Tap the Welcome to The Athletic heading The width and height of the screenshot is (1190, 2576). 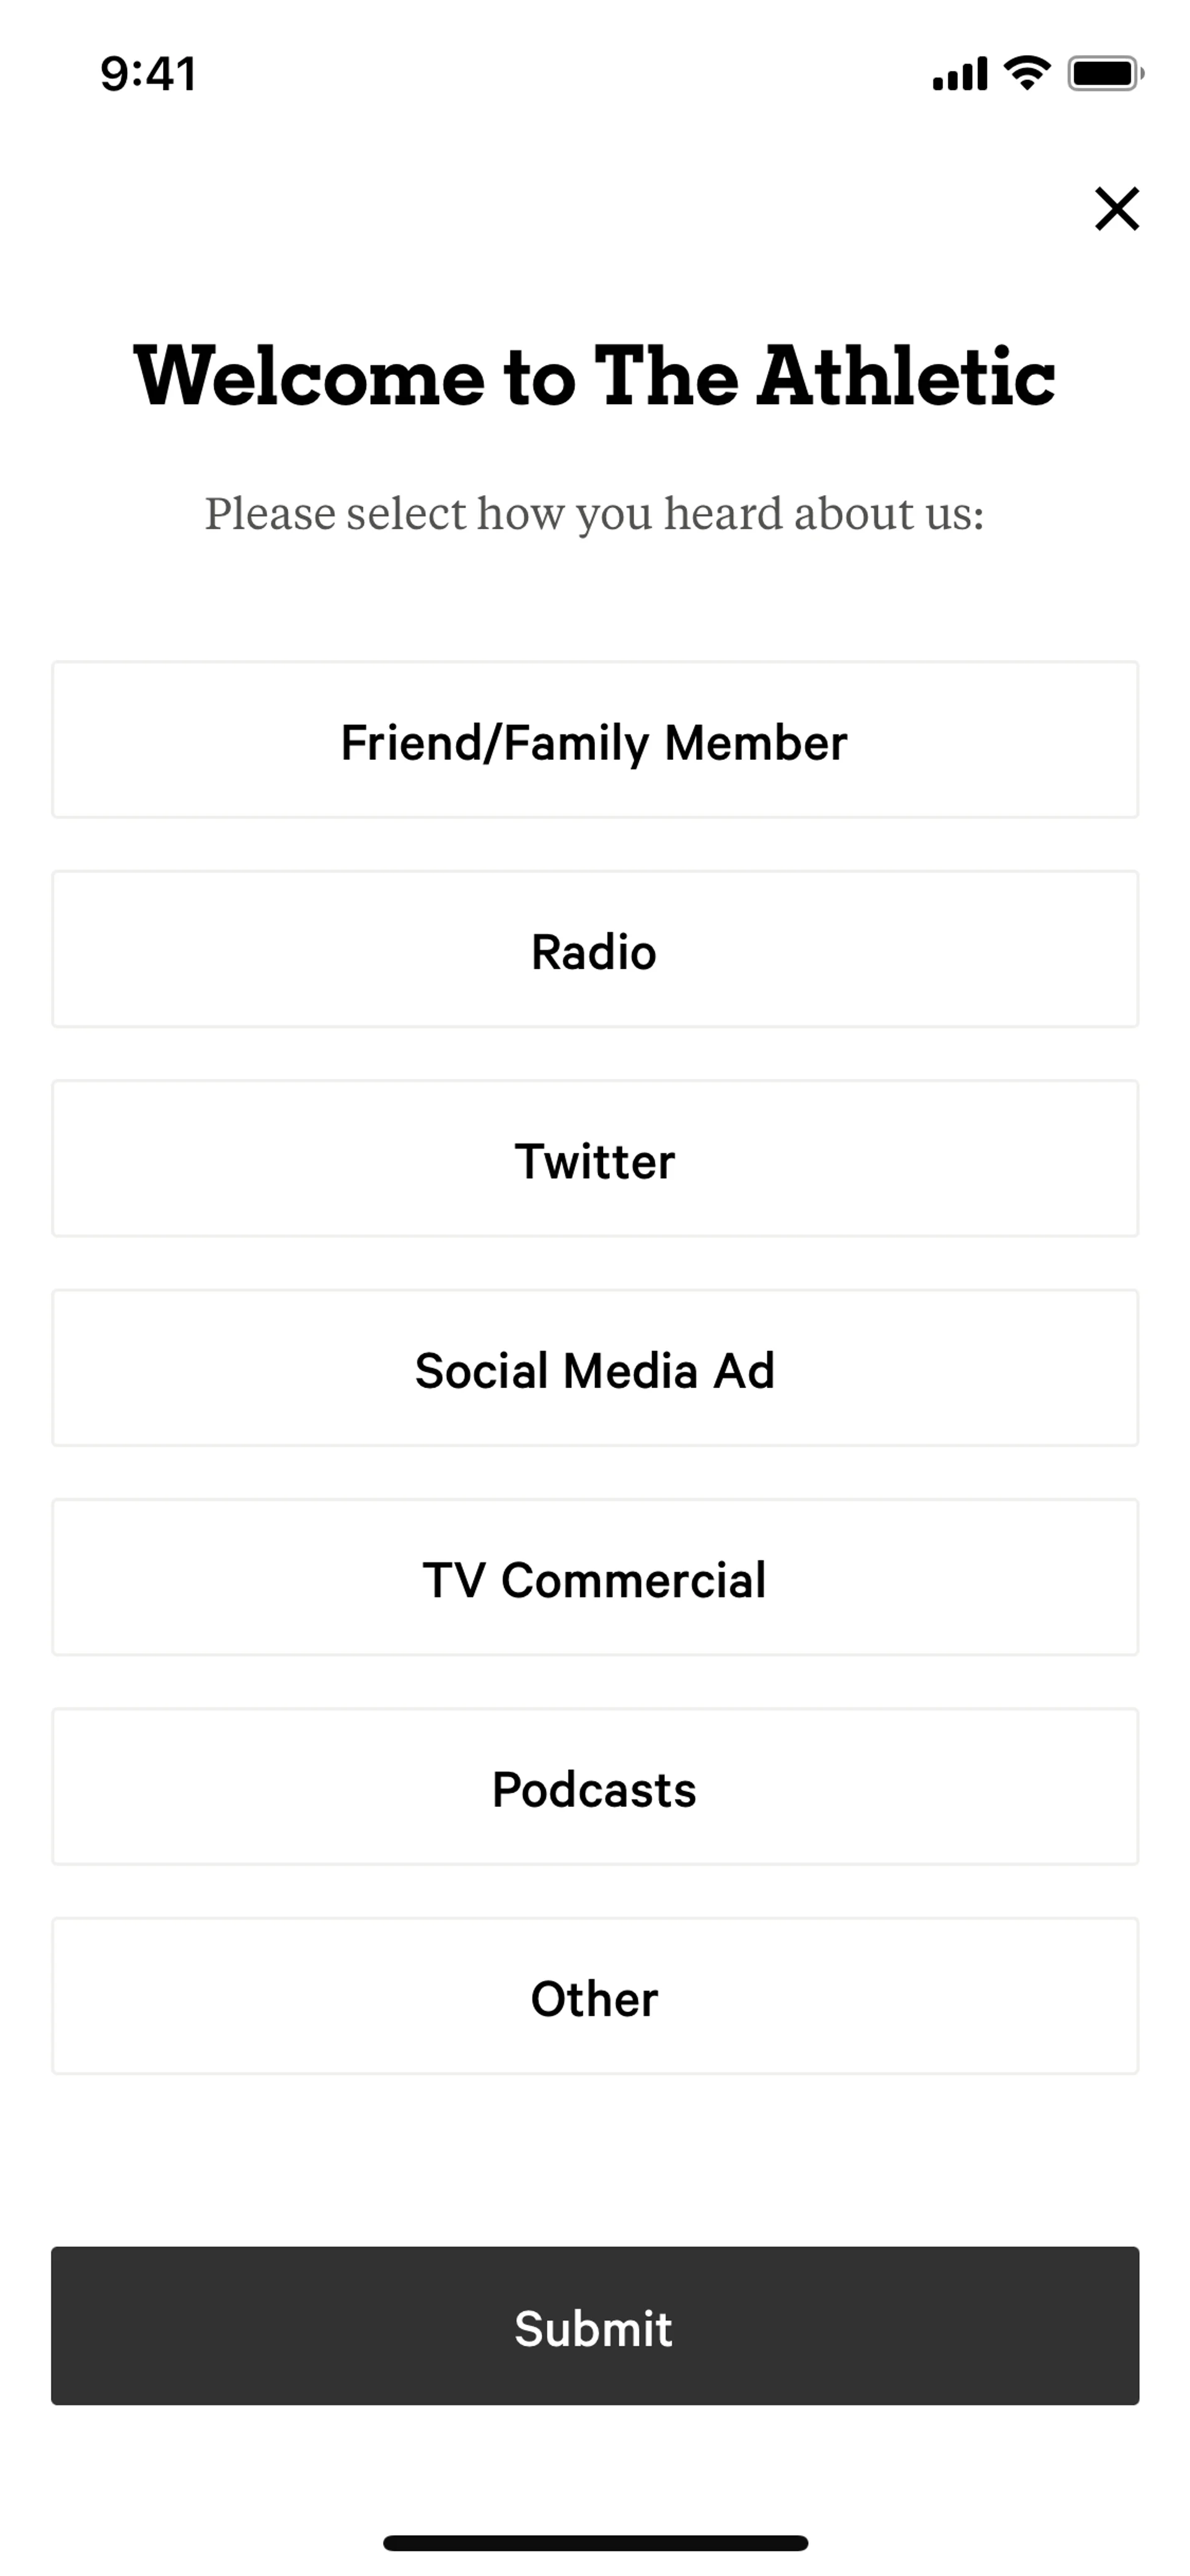point(594,377)
